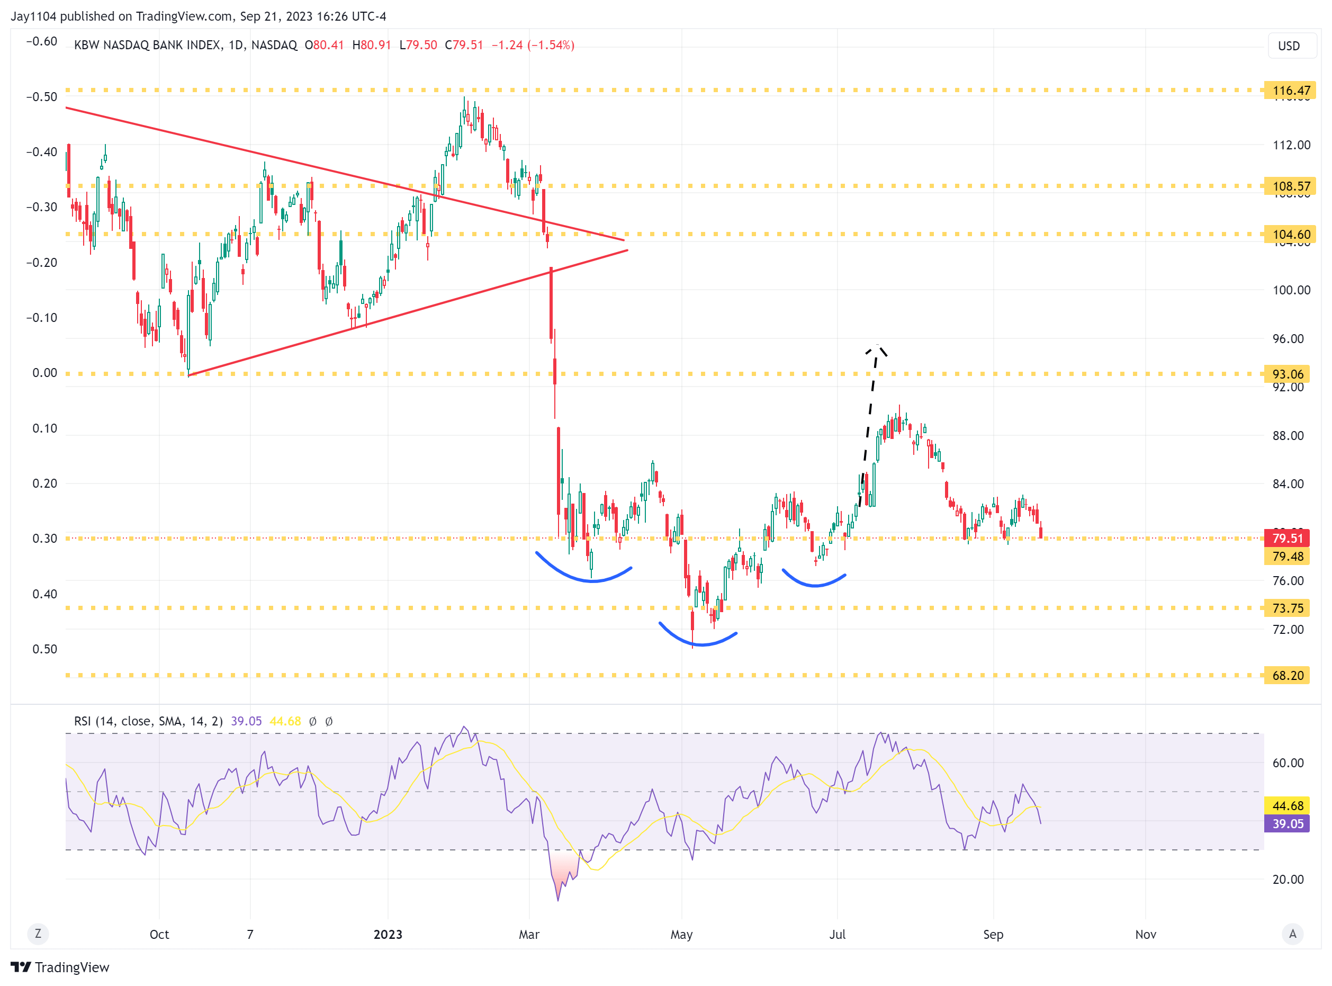Click the TradingView logo
1332x986 pixels.
click(60, 967)
